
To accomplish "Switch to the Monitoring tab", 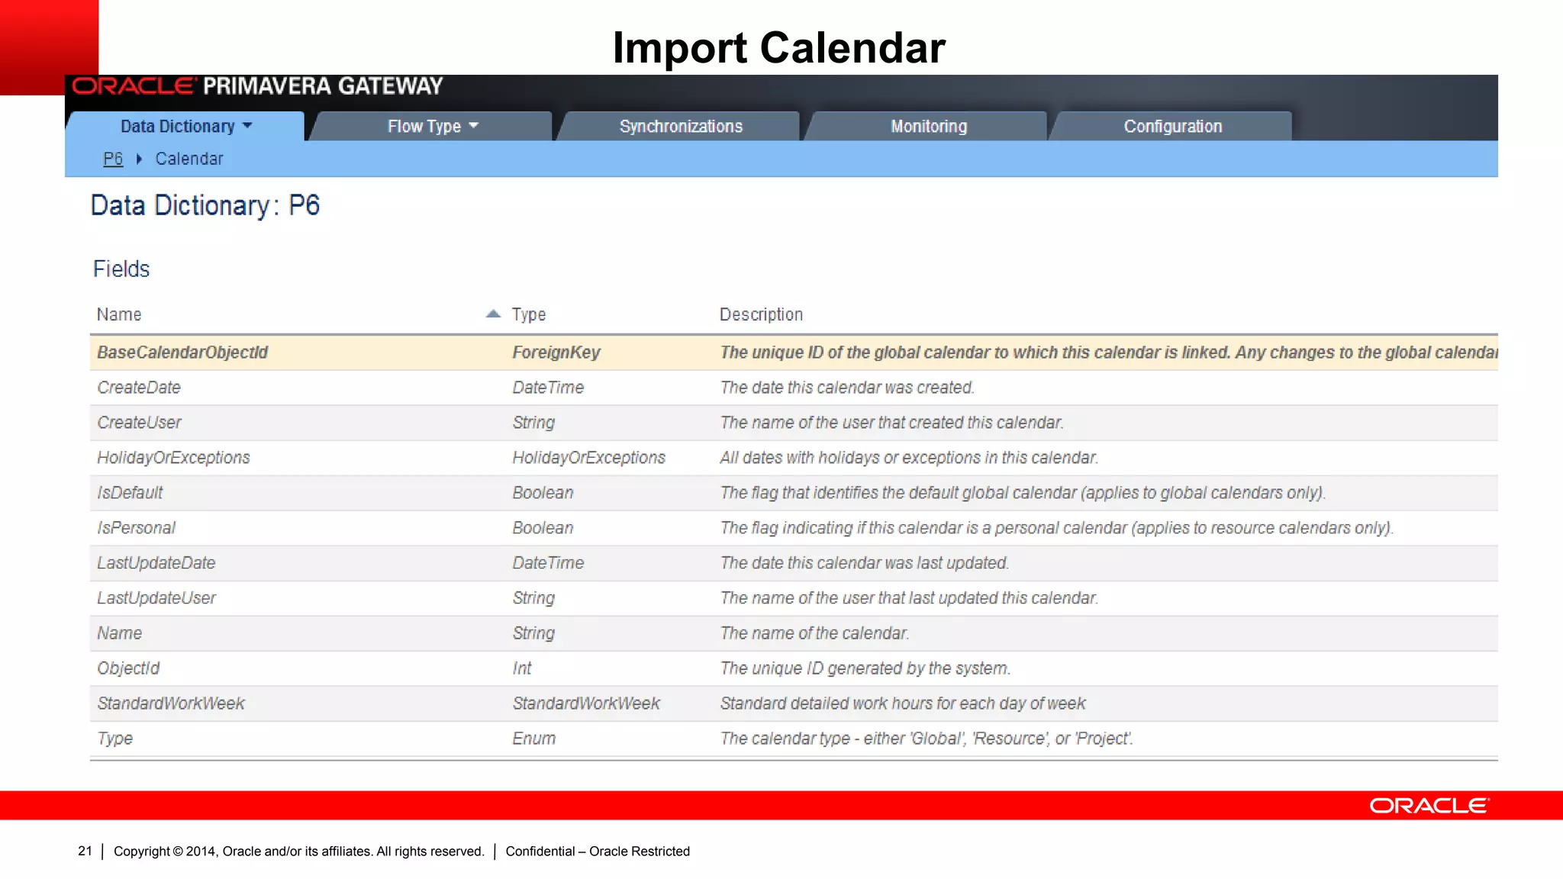I will 928,127.
